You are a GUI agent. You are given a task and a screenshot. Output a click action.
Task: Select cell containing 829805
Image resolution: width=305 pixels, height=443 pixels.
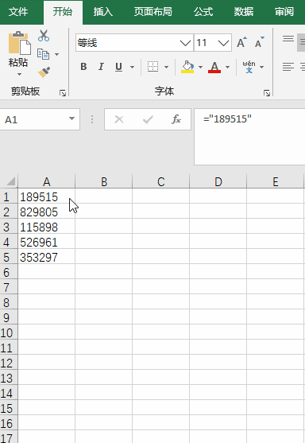point(47,212)
